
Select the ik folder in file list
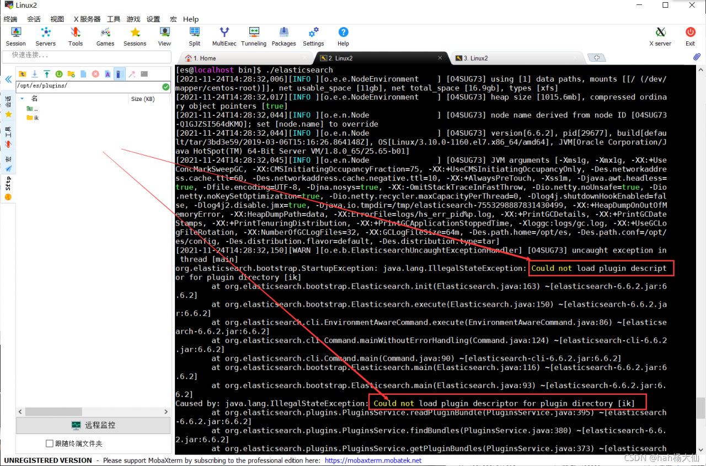point(33,117)
